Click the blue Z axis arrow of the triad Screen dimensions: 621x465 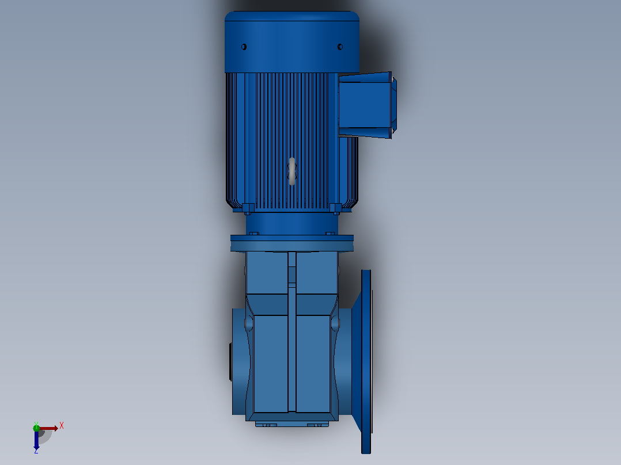(36, 440)
